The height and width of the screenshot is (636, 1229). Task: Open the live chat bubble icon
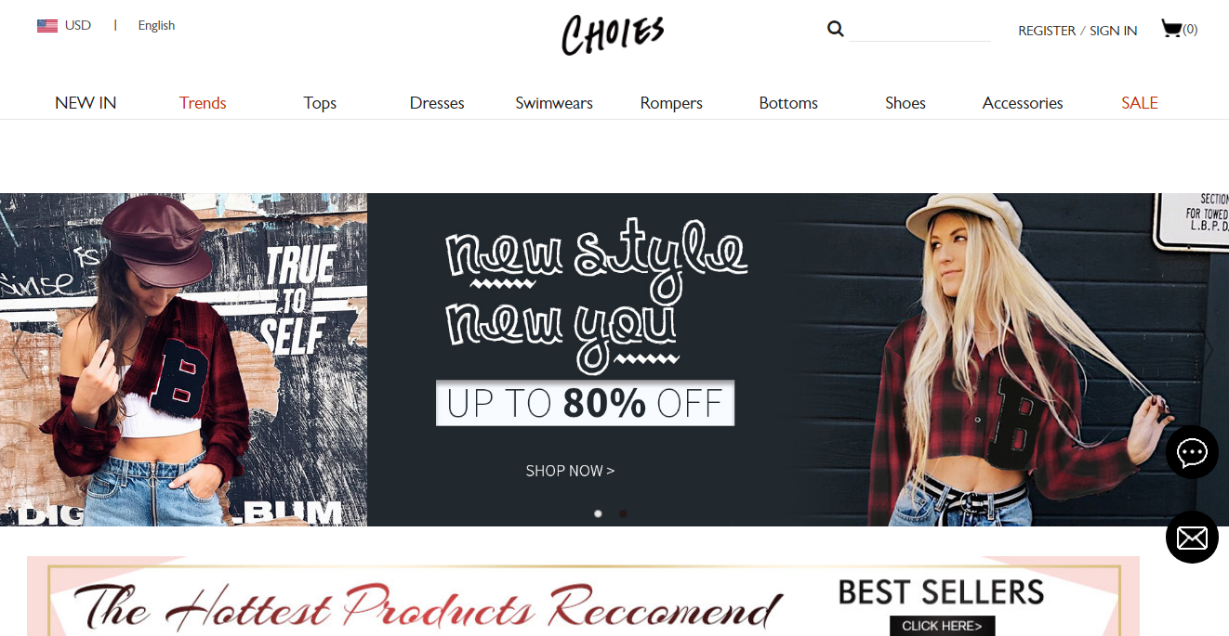click(1192, 452)
